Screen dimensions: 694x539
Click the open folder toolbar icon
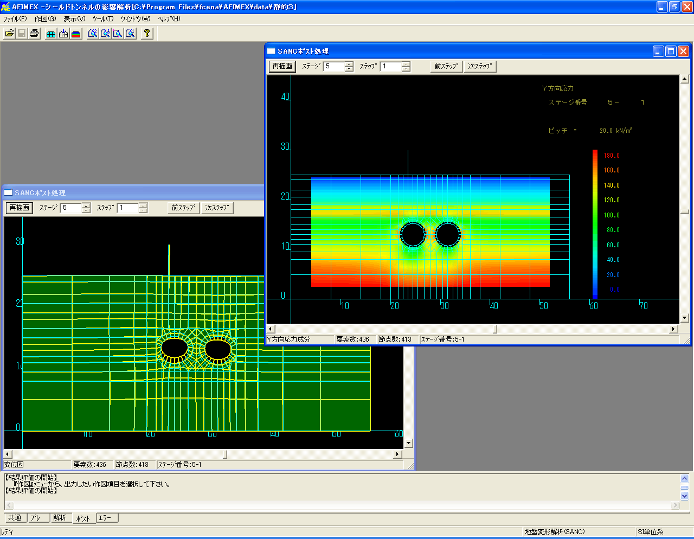(9, 34)
